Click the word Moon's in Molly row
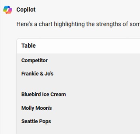140x134 pixels. (43, 108)
